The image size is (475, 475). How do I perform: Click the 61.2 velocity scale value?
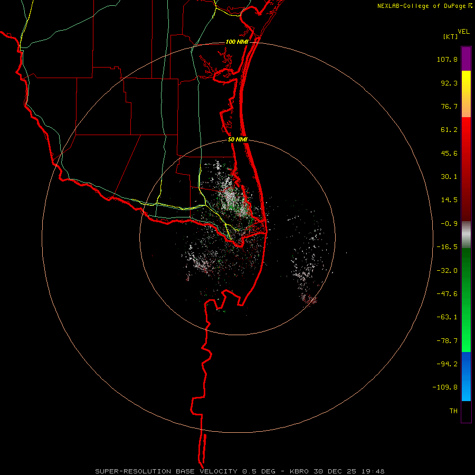(x=449, y=130)
